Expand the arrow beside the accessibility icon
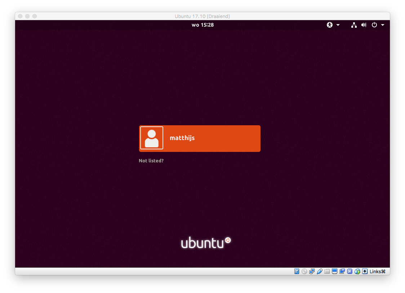This screenshot has height=293, width=405. tap(338, 25)
